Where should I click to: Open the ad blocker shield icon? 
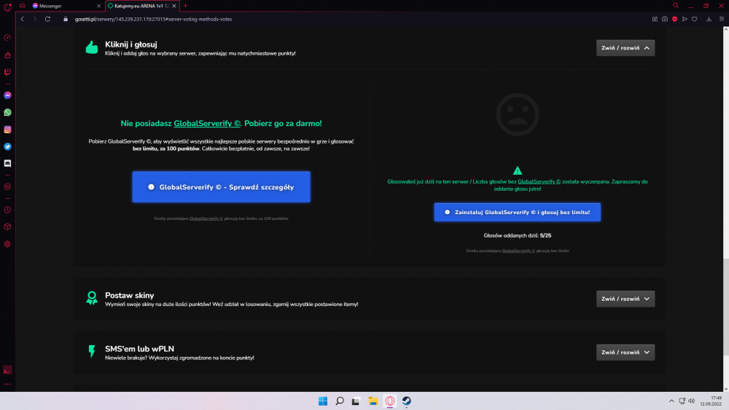click(674, 19)
